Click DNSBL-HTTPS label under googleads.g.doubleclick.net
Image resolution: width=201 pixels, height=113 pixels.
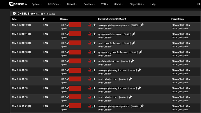click(105, 56)
